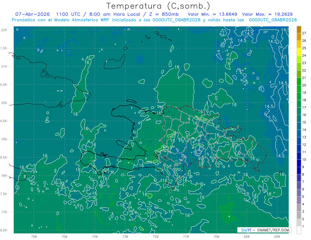This screenshot has height=240, width=311.
Task: Click the Sis ONAMET/REP.DOM. watermark
Action: coord(264,230)
